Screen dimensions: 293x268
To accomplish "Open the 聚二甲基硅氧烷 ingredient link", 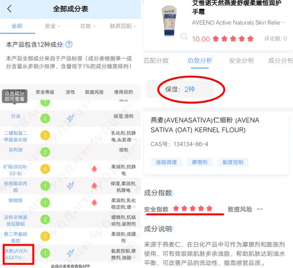I will (16, 237).
